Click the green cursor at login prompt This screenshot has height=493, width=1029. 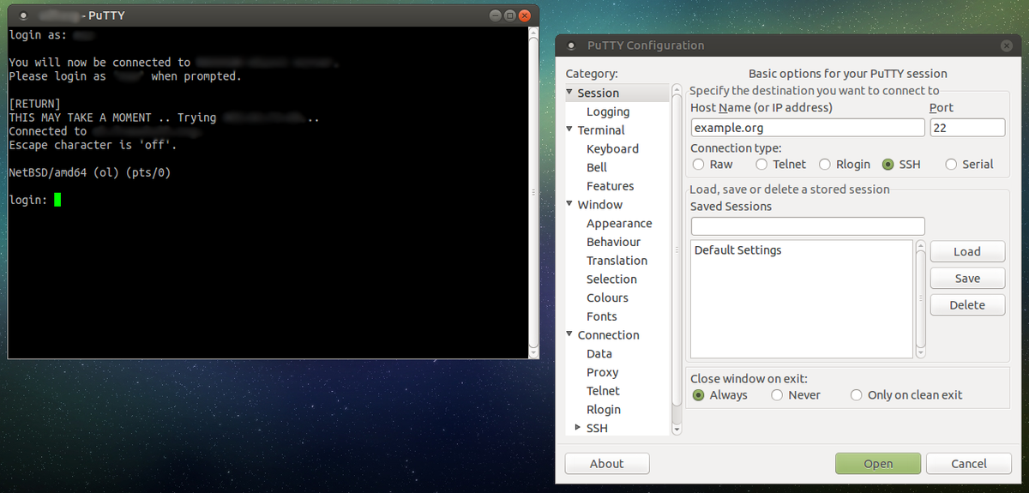click(57, 200)
